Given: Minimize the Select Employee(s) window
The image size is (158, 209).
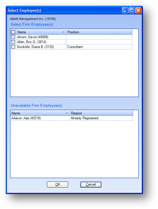Looking at the screenshot, I should coord(125,10).
